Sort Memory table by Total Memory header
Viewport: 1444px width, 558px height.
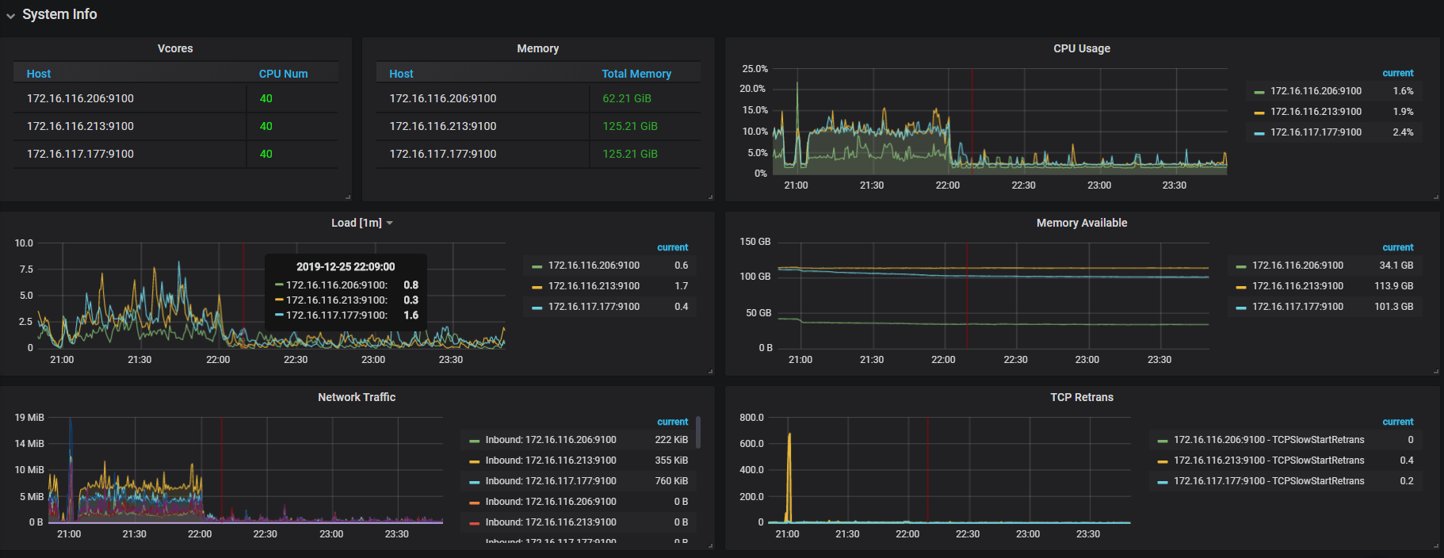coord(636,74)
